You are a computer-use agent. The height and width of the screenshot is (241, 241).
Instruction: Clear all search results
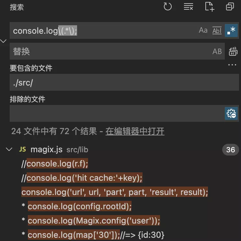(188, 6)
